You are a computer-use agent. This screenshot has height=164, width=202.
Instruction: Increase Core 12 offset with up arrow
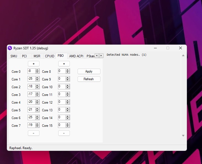(x=68, y=101)
